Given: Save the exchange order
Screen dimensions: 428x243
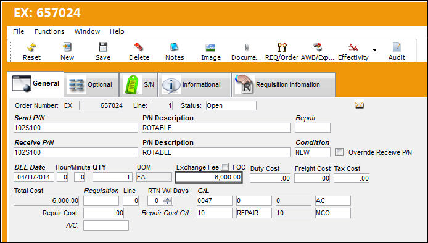Looking at the screenshot, I should (103, 52).
